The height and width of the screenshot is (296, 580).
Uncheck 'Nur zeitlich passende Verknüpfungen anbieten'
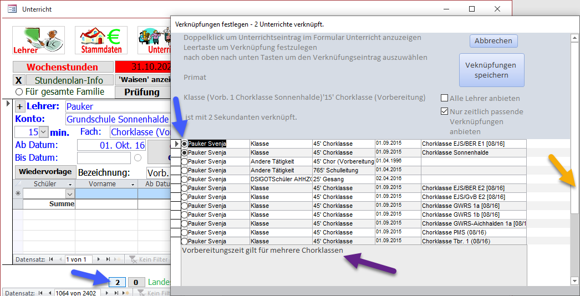click(x=444, y=111)
